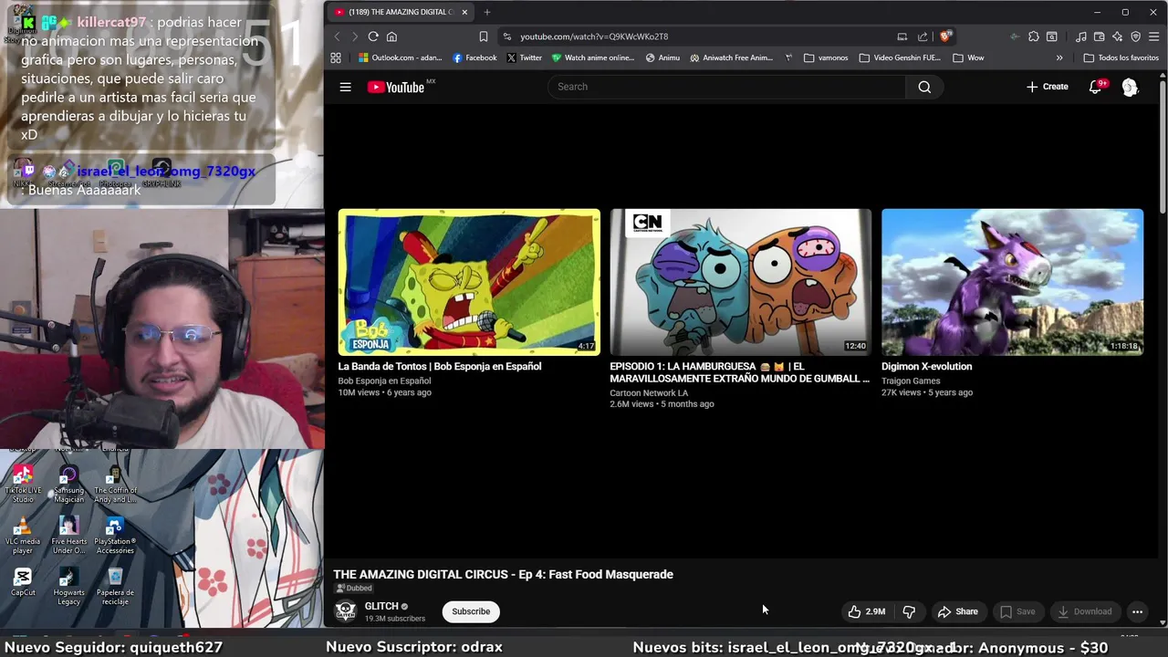Like the video with 2.9M likes
Screen dimensions: 1168x657
[867, 611]
